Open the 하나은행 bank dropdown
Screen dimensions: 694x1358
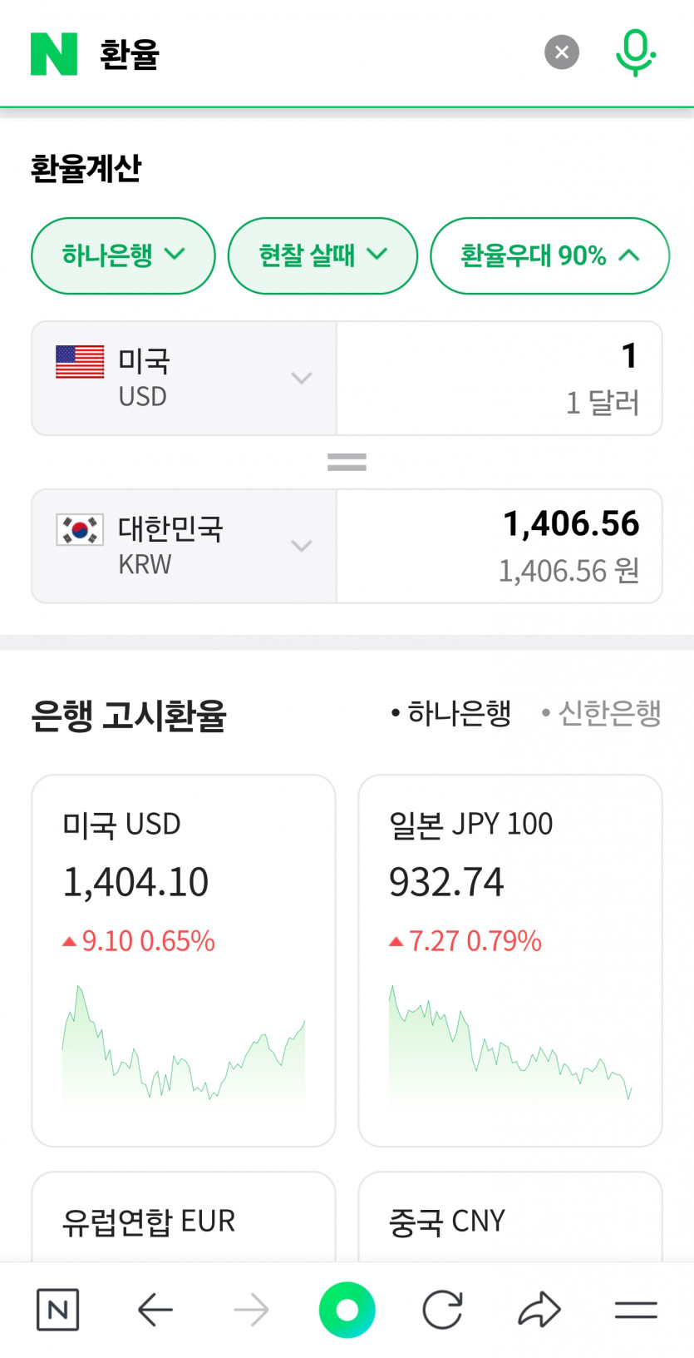click(123, 255)
